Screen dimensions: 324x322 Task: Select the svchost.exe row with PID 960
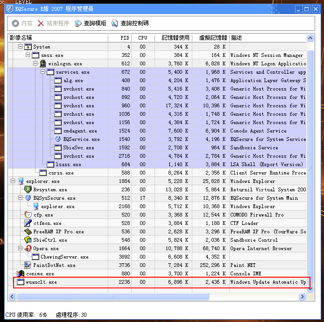(157, 105)
